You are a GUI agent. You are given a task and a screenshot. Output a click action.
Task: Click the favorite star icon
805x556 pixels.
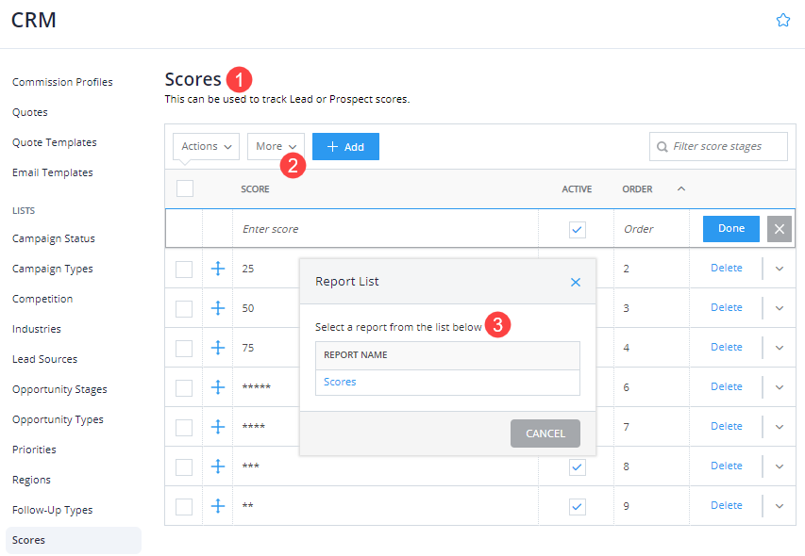click(782, 19)
